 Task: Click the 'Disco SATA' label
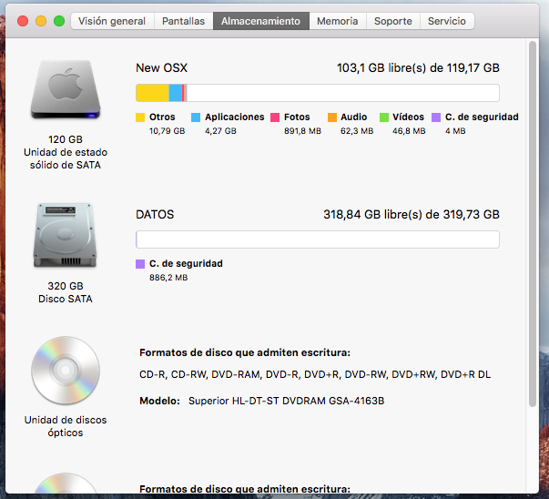point(66,299)
